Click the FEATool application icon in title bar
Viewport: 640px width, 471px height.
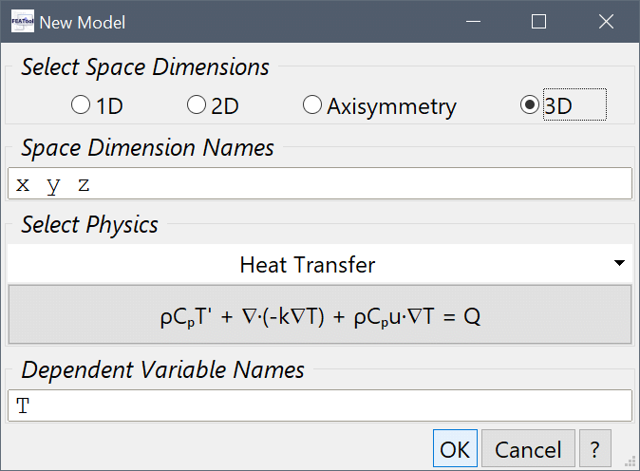(22, 21)
